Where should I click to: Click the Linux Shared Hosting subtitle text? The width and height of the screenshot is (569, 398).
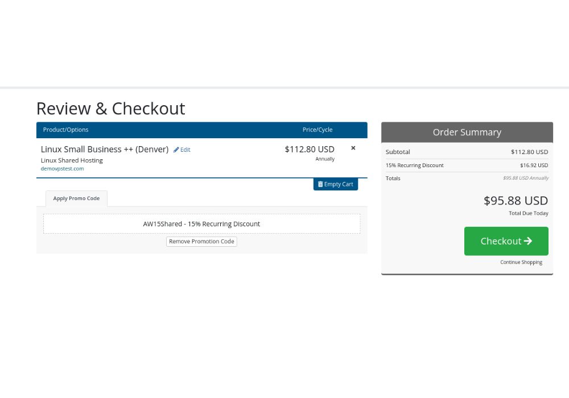72,160
